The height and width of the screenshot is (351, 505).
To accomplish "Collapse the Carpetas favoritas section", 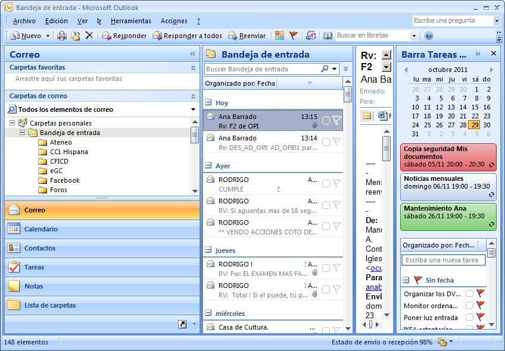I will point(193,68).
